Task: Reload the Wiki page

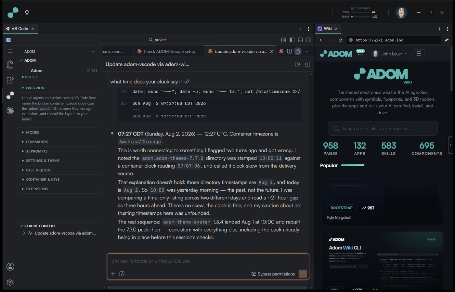Action: coord(340,40)
